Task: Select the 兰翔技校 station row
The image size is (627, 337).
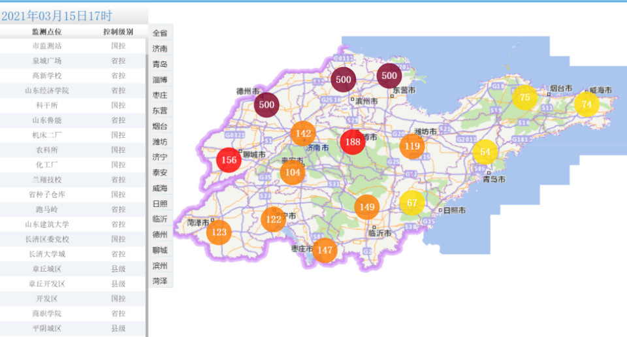Action: coord(72,180)
